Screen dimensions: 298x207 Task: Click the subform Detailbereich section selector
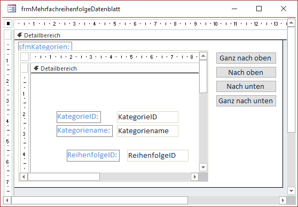[25, 68]
